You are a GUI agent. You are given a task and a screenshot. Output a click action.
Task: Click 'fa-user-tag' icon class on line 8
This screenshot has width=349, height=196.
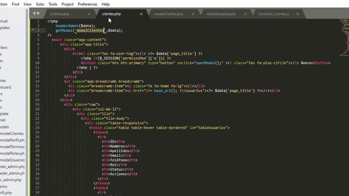[122, 53]
